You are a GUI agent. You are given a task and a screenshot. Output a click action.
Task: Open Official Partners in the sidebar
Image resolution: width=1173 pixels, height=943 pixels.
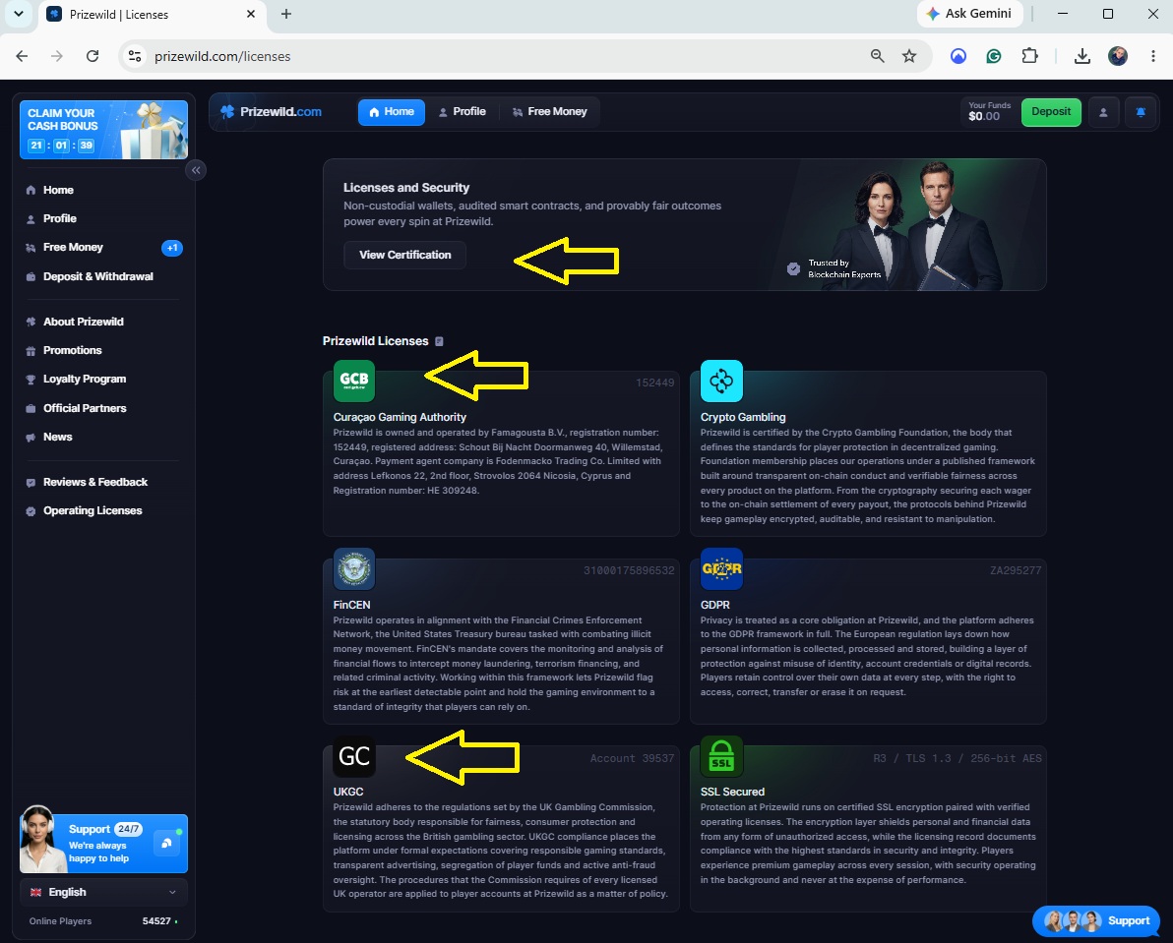tap(103, 408)
